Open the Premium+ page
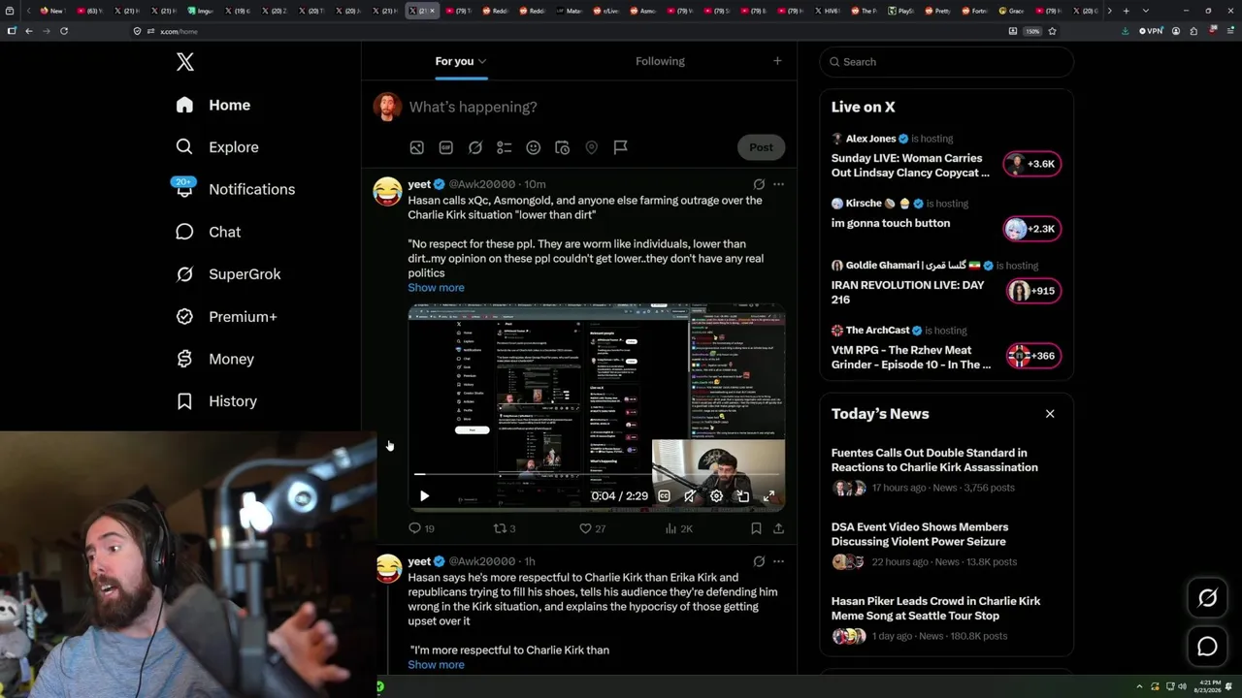Image resolution: width=1242 pixels, height=698 pixels. tap(226, 317)
